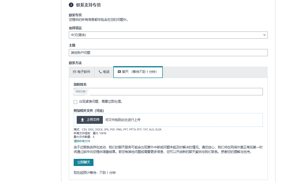Screen dimensions: 286x182
Task: Switch to the 电子邮件 contact method tab
Action: tap(82, 72)
